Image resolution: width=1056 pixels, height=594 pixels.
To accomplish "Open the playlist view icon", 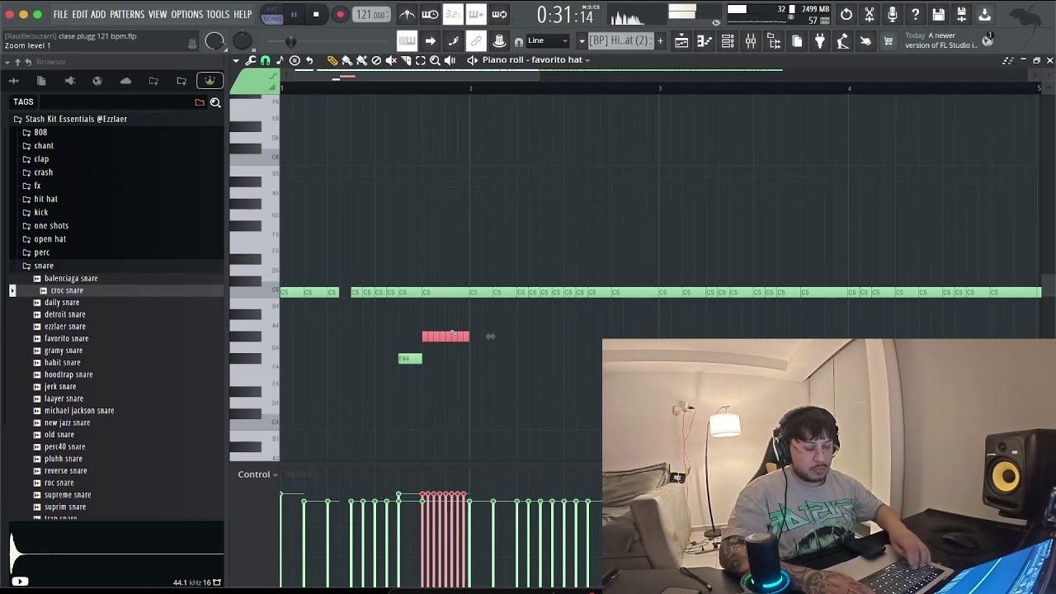I will (x=681, y=41).
